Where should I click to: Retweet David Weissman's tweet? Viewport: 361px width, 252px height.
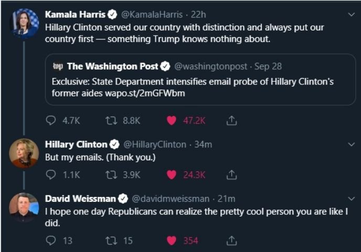click(x=111, y=240)
